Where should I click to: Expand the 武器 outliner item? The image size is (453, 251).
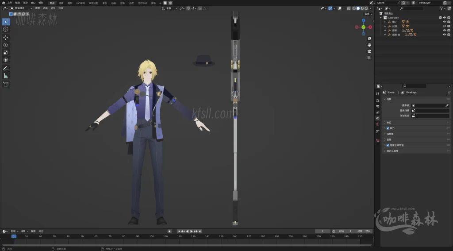coord(385,26)
